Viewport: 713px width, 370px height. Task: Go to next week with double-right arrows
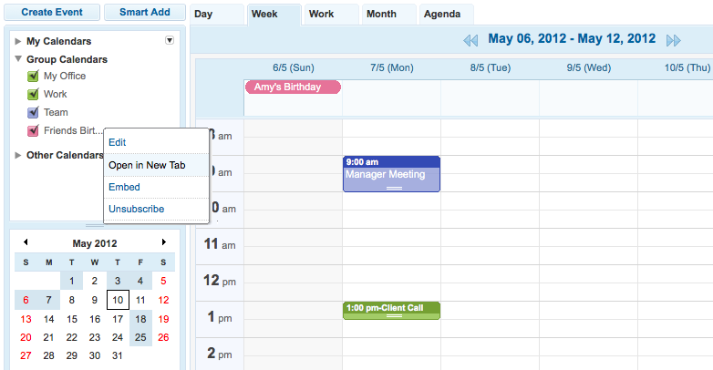click(673, 40)
